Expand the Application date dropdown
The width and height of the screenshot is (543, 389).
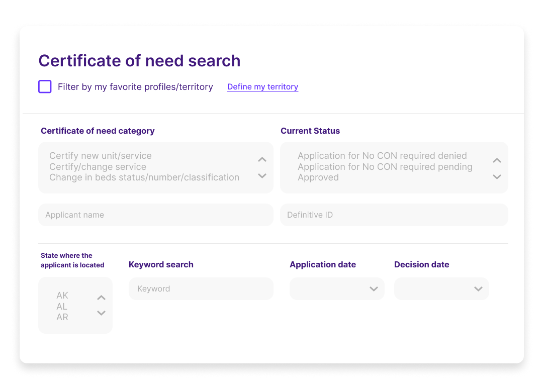click(x=337, y=288)
